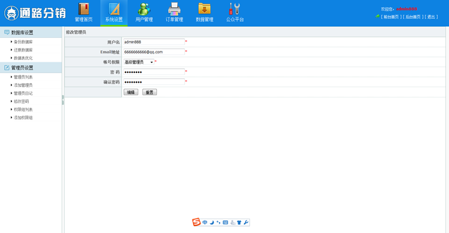This screenshot has height=233, width=449.
Task: Collapse the left sidebar with the handle arrow
Action: (63, 100)
